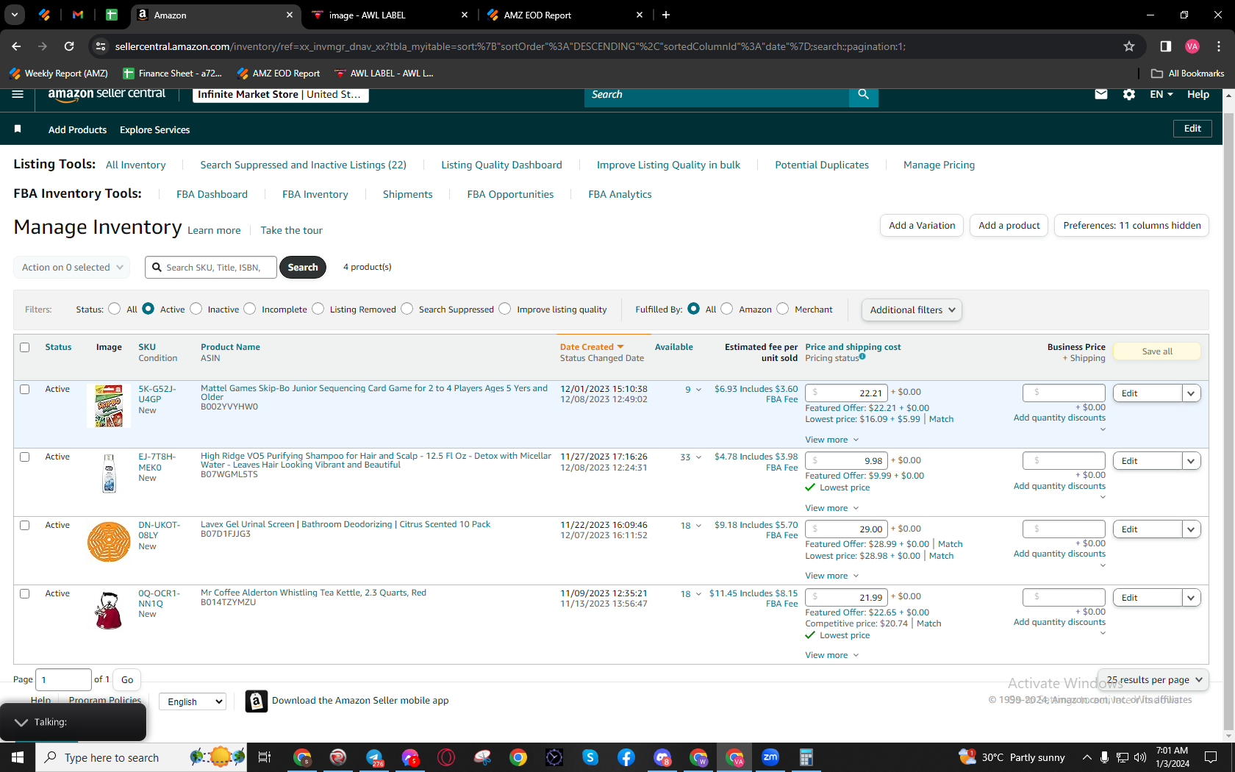Select the High Ridge shampoo row checkbox
The height and width of the screenshot is (772, 1235).
[x=25, y=457]
